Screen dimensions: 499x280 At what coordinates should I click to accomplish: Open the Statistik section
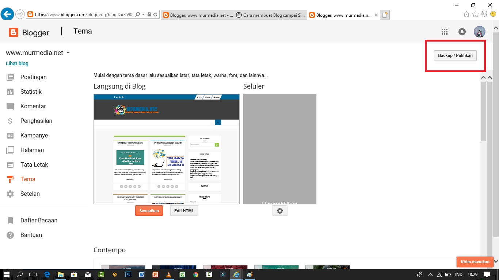pyautogui.click(x=31, y=92)
